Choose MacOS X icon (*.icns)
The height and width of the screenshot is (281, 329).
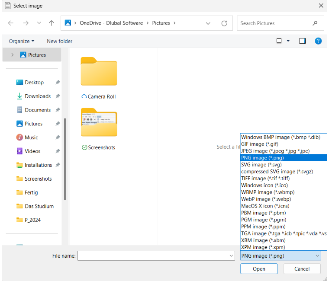click(x=284, y=206)
